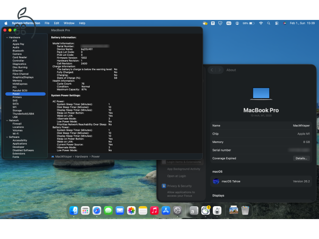Click the battery status indicator
The width and height of the screenshot is (319, 239).
[x=248, y=23]
